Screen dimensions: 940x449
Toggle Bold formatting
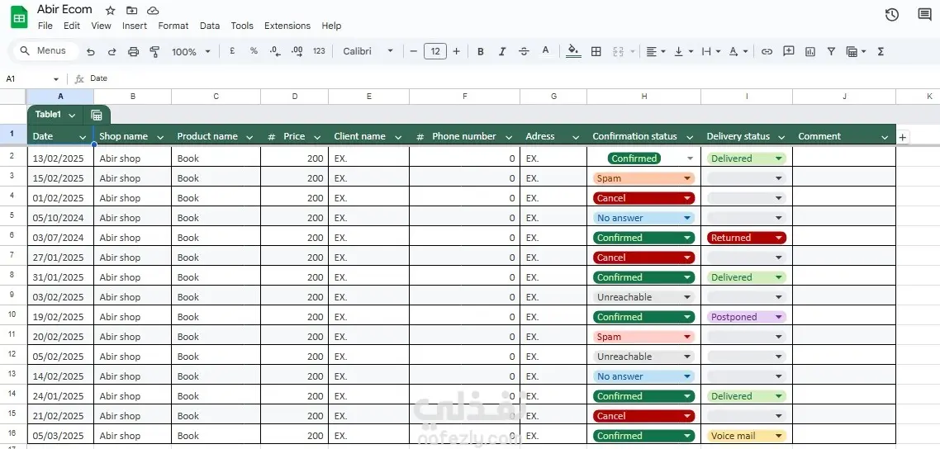(480, 51)
